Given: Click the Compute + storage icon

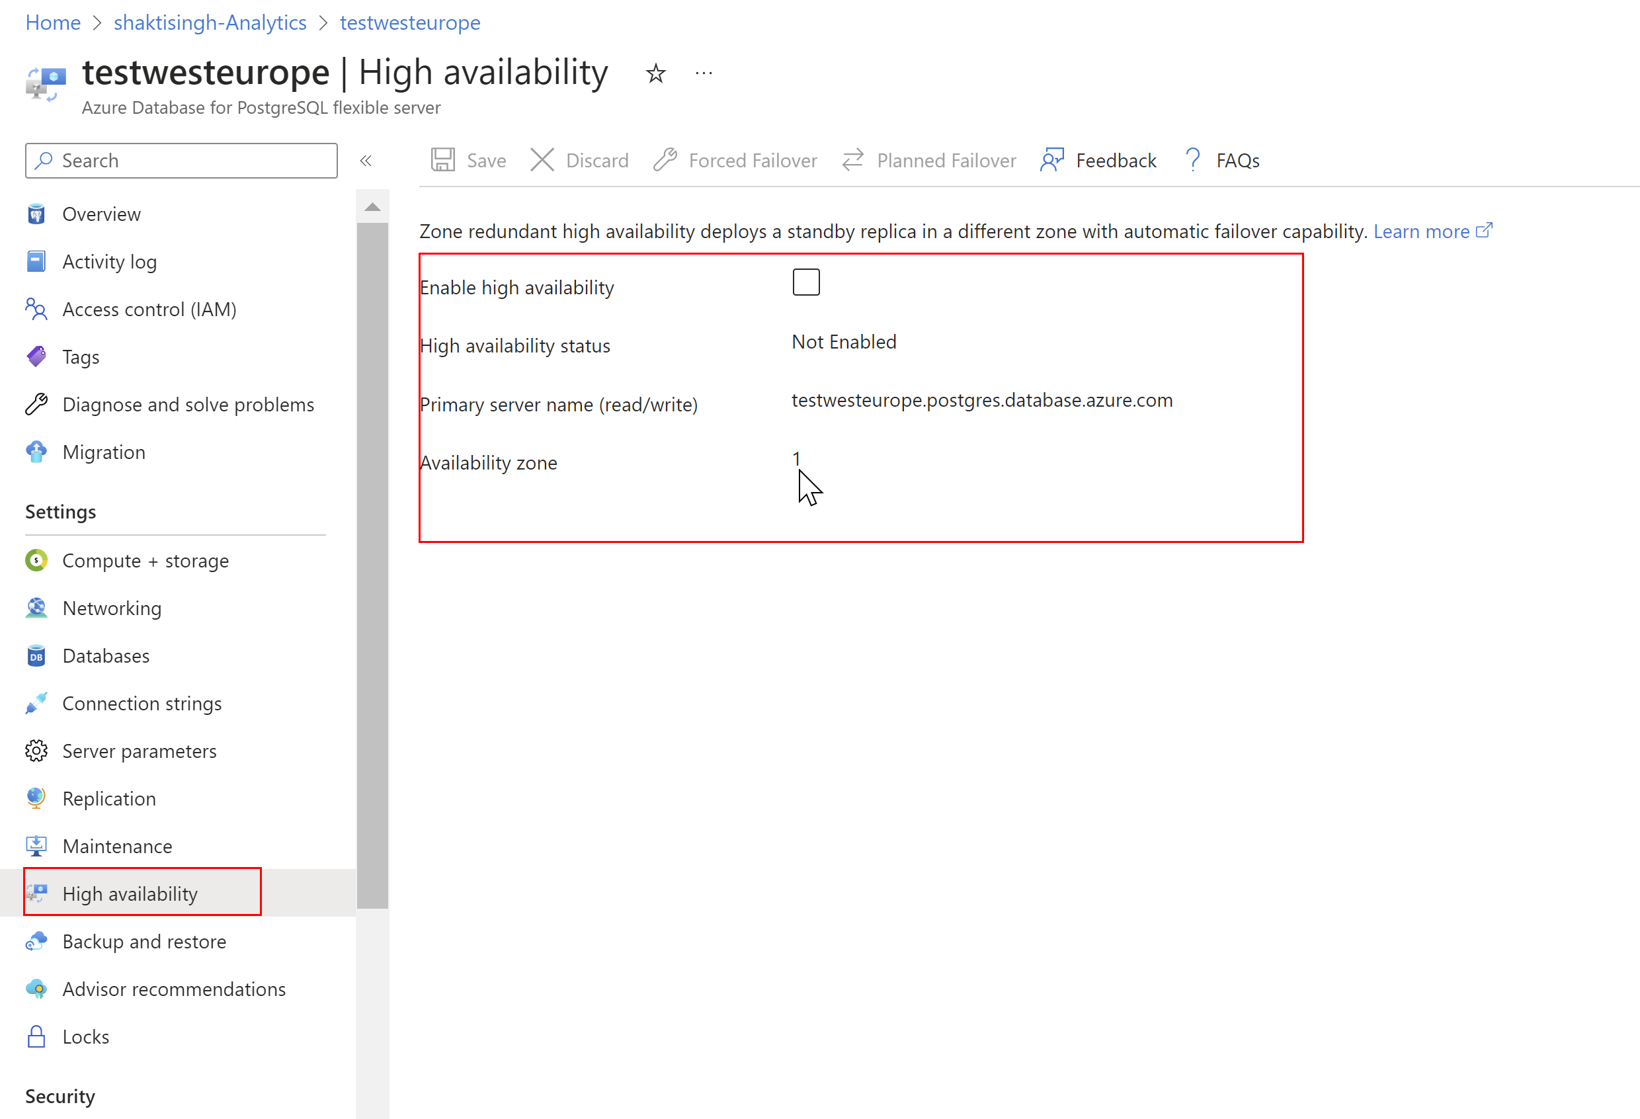Looking at the screenshot, I should 36,560.
